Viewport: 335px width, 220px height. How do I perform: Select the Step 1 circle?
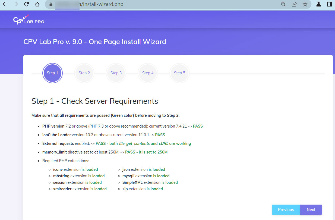[x=52, y=73]
